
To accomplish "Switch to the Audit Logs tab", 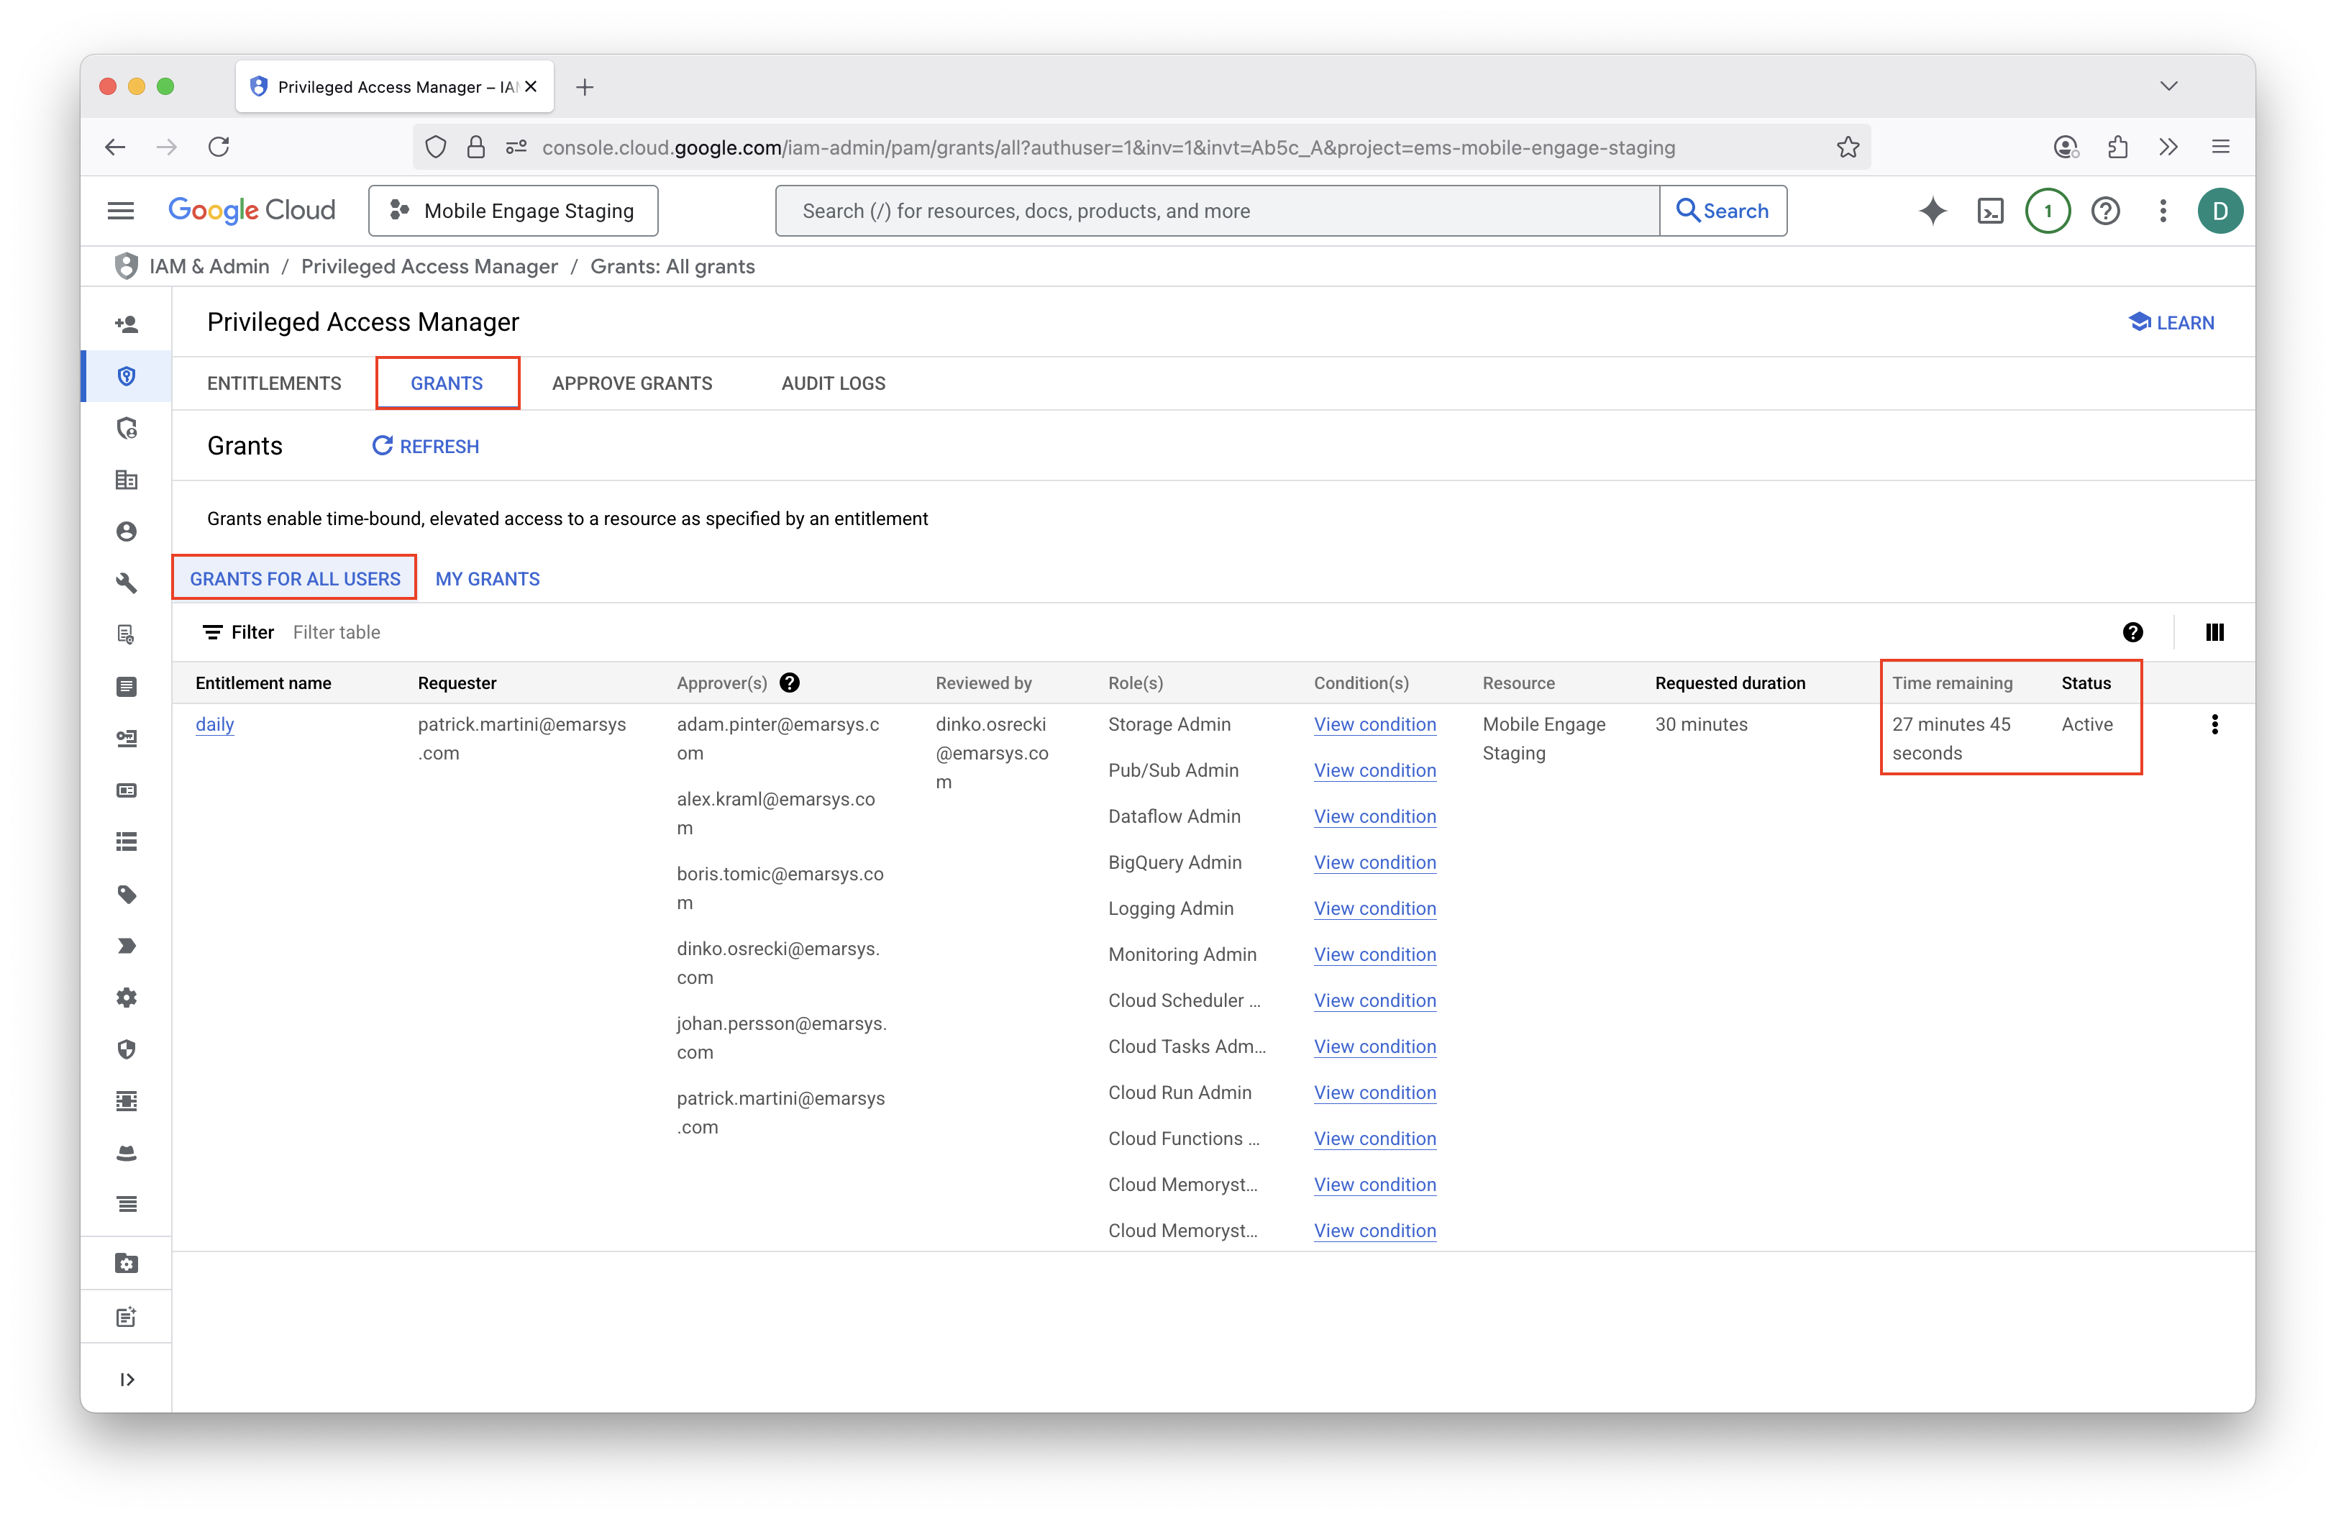I will 832,383.
